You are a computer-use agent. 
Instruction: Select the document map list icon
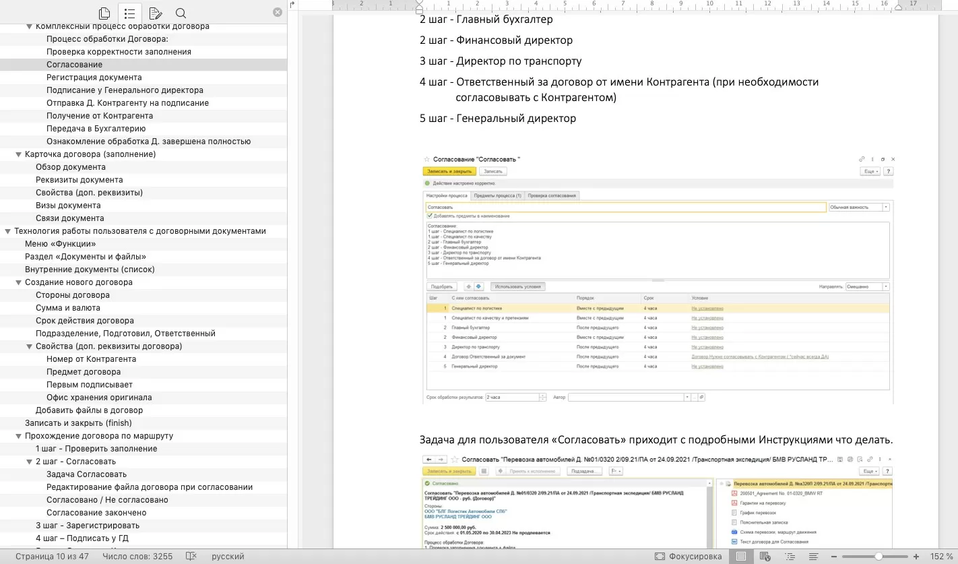(129, 13)
